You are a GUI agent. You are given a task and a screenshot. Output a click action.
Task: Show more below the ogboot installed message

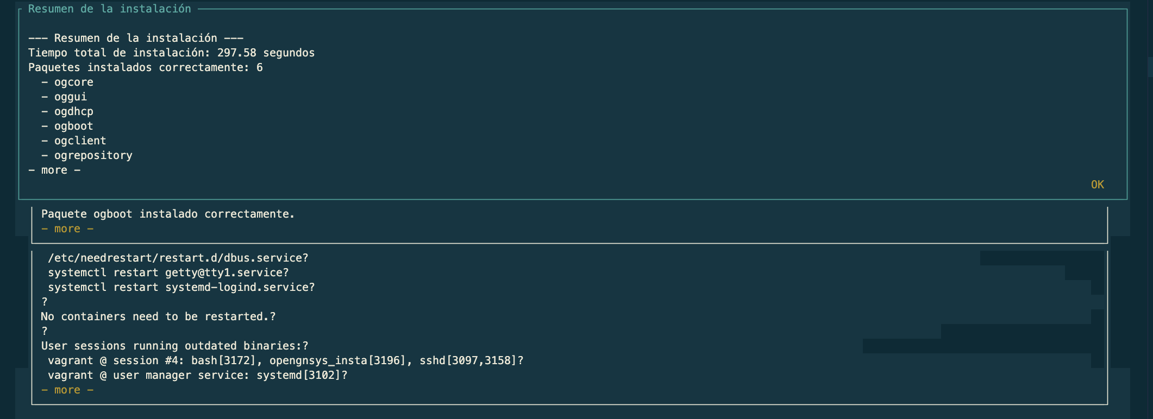(67, 229)
